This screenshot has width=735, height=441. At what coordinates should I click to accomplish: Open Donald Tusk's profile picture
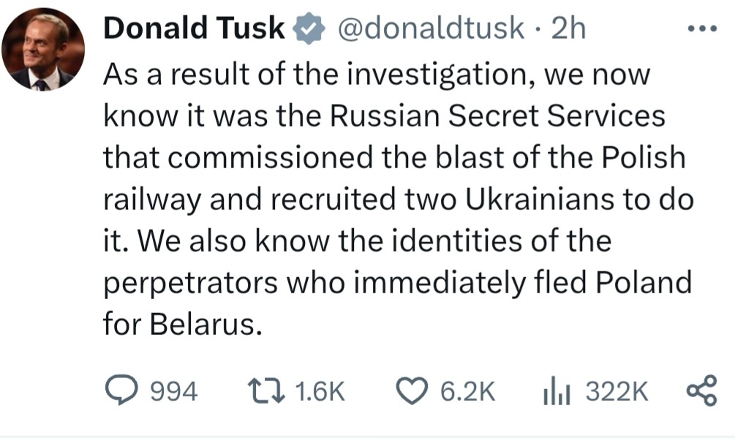pyautogui.click(x=43, y=50)
